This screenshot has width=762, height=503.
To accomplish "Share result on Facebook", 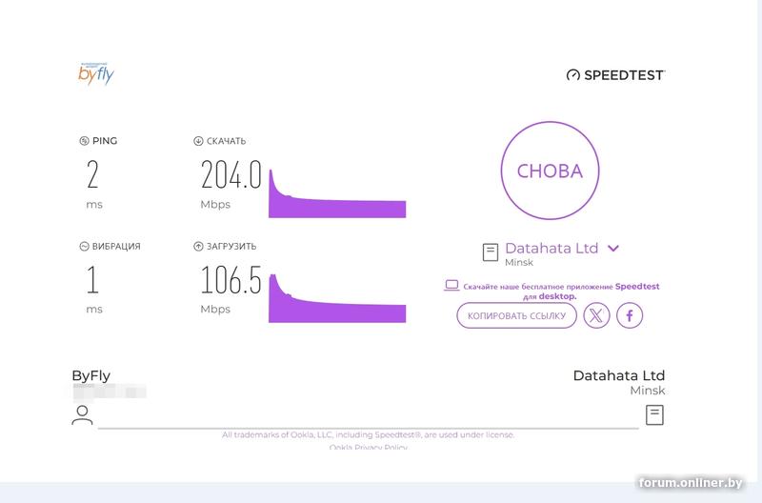I will pos(630,315).
